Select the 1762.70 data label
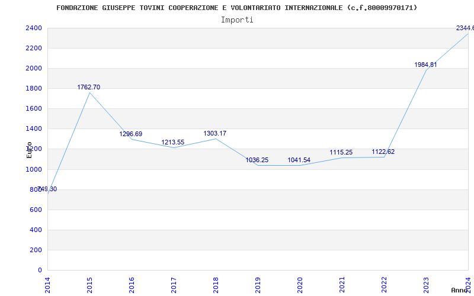This screenshot has height=296, width=474. coord(88,87)
